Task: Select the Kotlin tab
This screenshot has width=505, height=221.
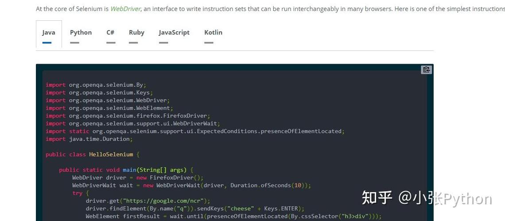Action: coord(213,33)
